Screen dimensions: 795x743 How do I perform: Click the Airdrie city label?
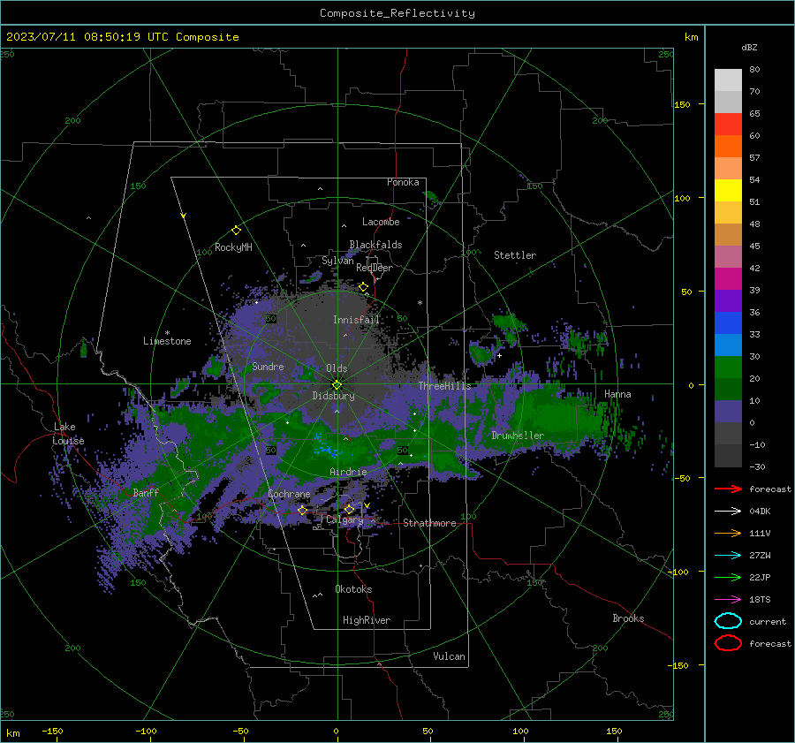coord(348,472)
